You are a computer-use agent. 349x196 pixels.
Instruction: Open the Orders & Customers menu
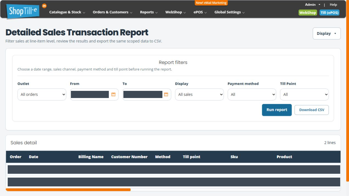[113, 12]
